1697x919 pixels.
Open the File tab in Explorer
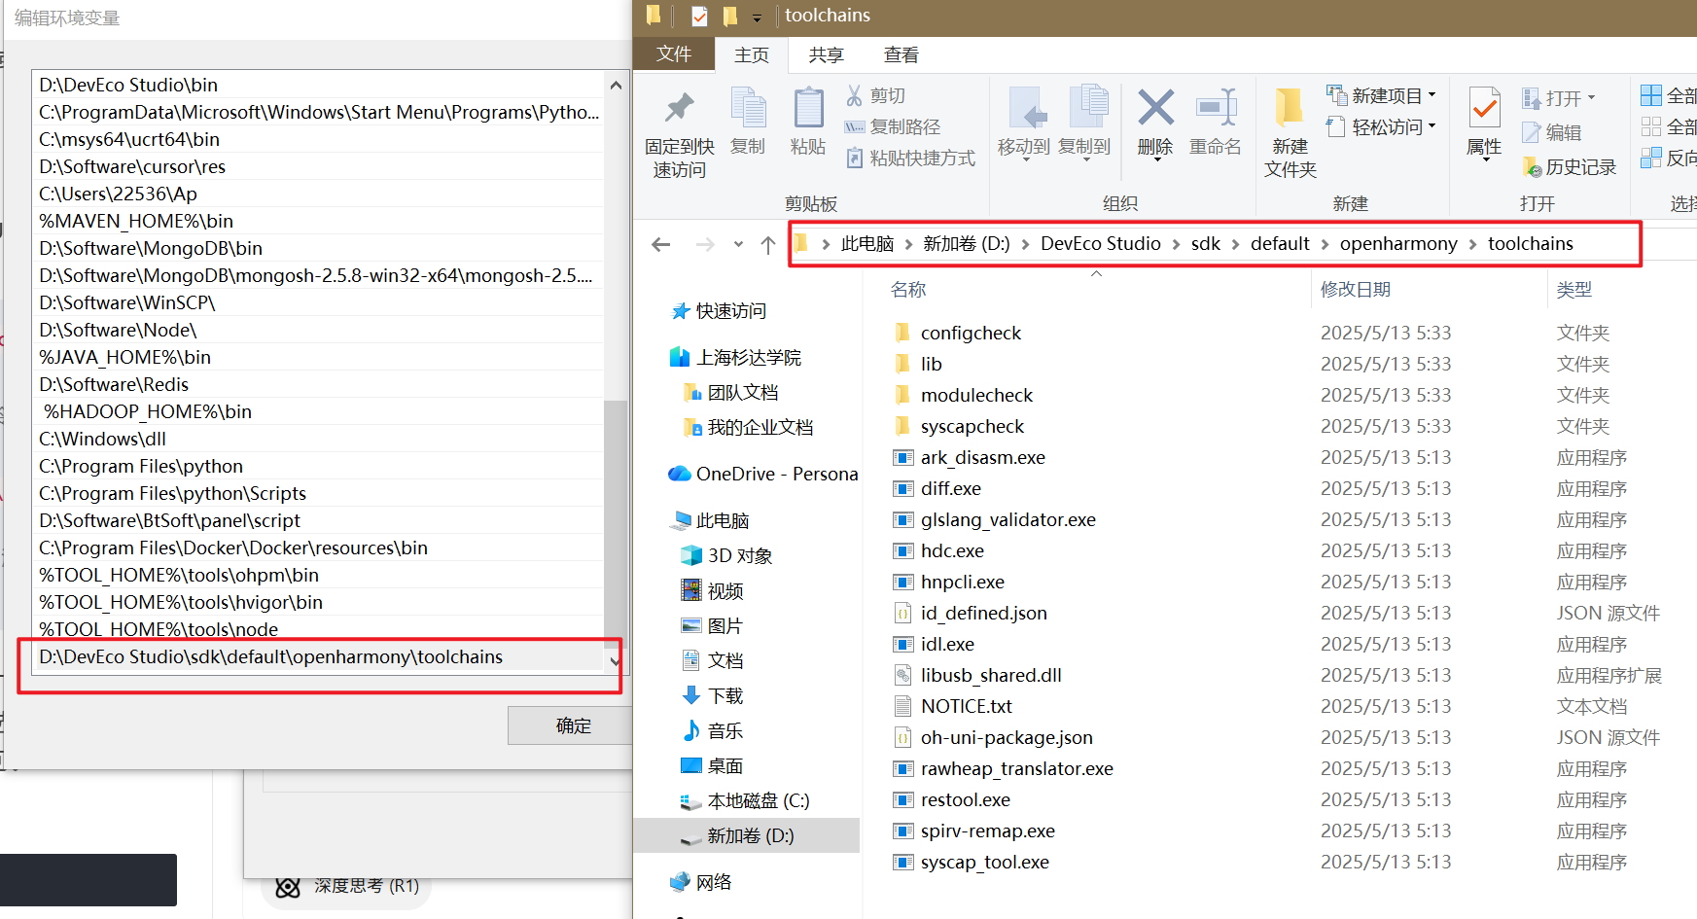(x=674, y=53)
